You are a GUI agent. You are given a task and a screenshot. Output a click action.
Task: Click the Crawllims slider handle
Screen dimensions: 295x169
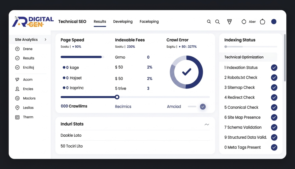[x=117, y=97]
